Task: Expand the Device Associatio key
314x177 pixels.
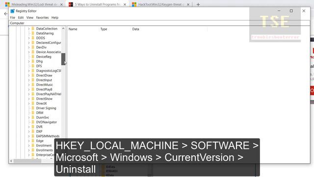Action: click(28, 52)
